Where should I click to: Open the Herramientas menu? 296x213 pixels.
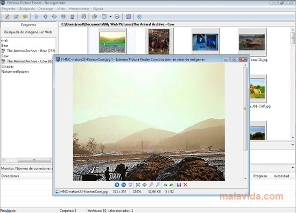[79, 9]
